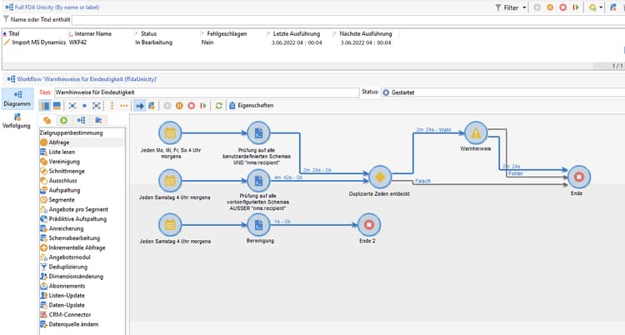Click the top-bar orange pause icon
Screen dimensions: 625x335
(550, 7)
